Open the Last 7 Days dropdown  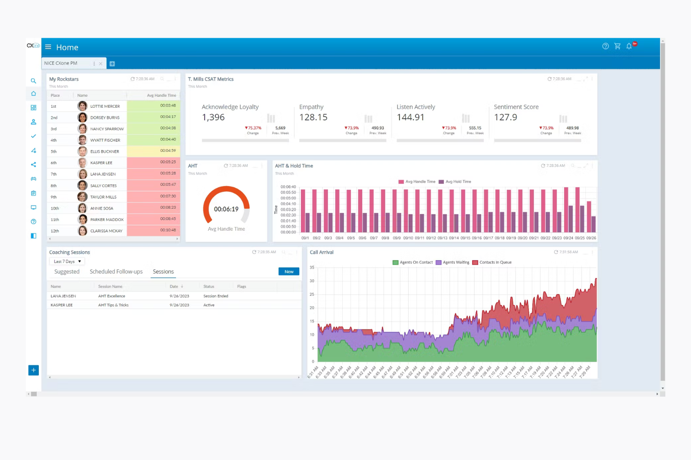(x=67, y=261)
